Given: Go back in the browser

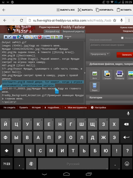Looking at the screenshot, I should coord(5,20).
